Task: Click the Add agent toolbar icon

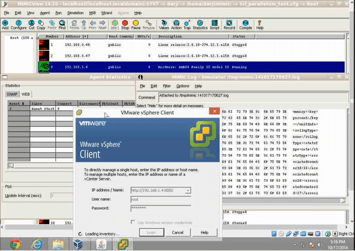Action: pos(5,24)
